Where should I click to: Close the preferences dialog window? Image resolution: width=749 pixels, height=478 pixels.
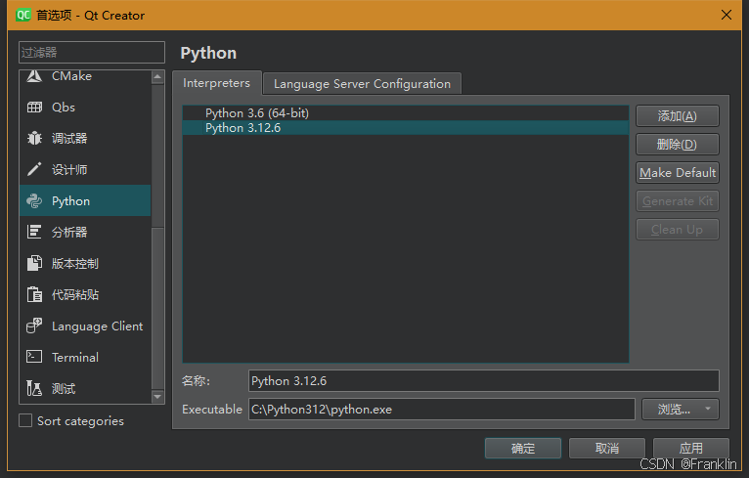pos(727,15)
